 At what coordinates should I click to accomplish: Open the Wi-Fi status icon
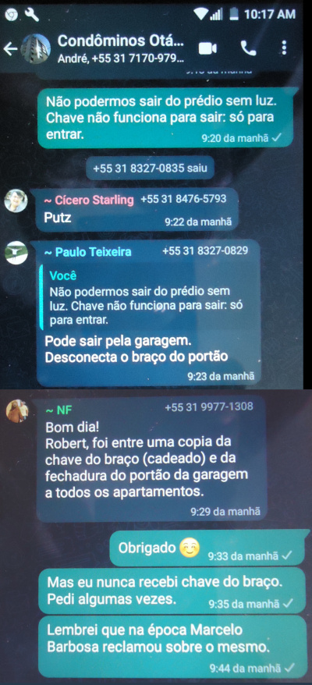[x=201, y=14]
